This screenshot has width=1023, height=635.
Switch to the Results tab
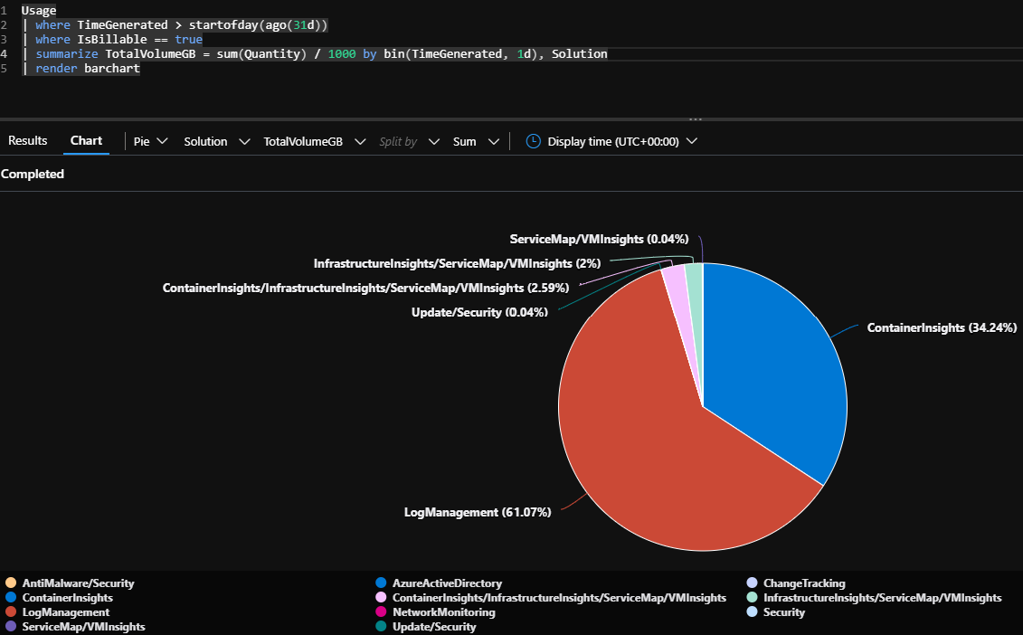coord(27,140)
